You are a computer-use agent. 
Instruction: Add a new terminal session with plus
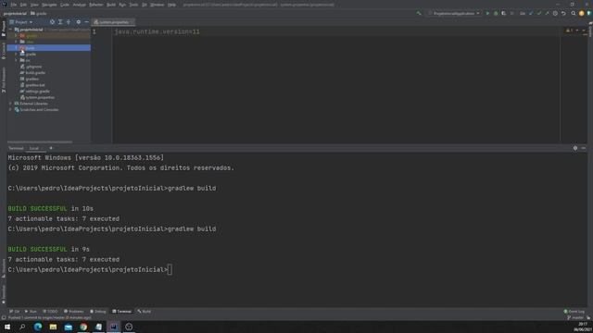[51, 148]
